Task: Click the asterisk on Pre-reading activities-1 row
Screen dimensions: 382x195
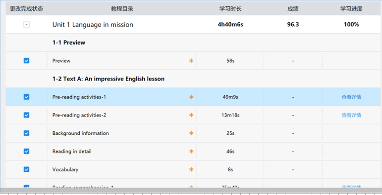Action: [191, 97]
